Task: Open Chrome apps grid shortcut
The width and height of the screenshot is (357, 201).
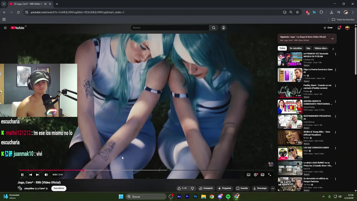Action: click(4, 20)
